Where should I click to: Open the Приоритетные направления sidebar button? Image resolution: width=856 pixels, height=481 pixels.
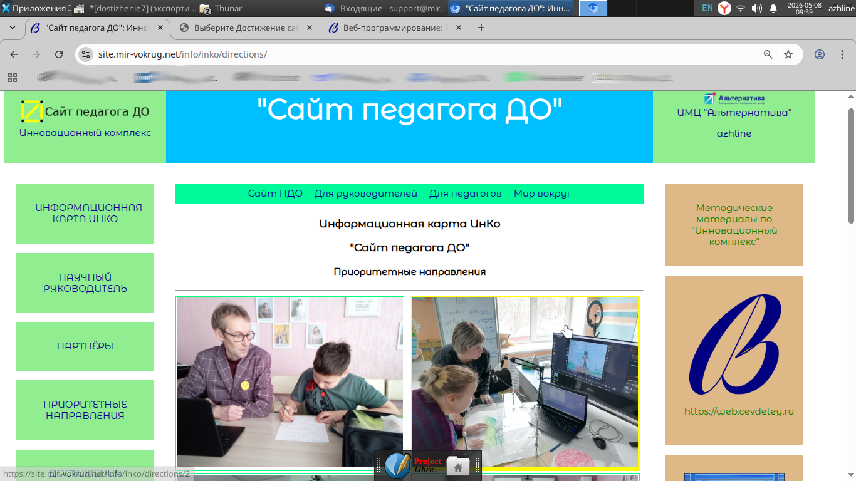[x=85, y=410]
